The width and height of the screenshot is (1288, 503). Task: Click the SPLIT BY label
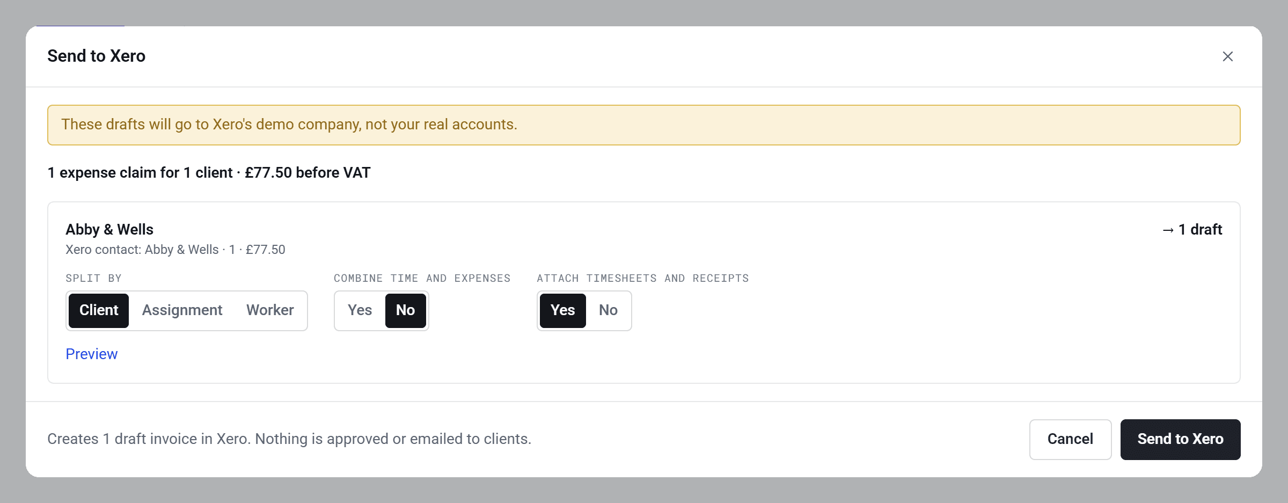(93, 278)
